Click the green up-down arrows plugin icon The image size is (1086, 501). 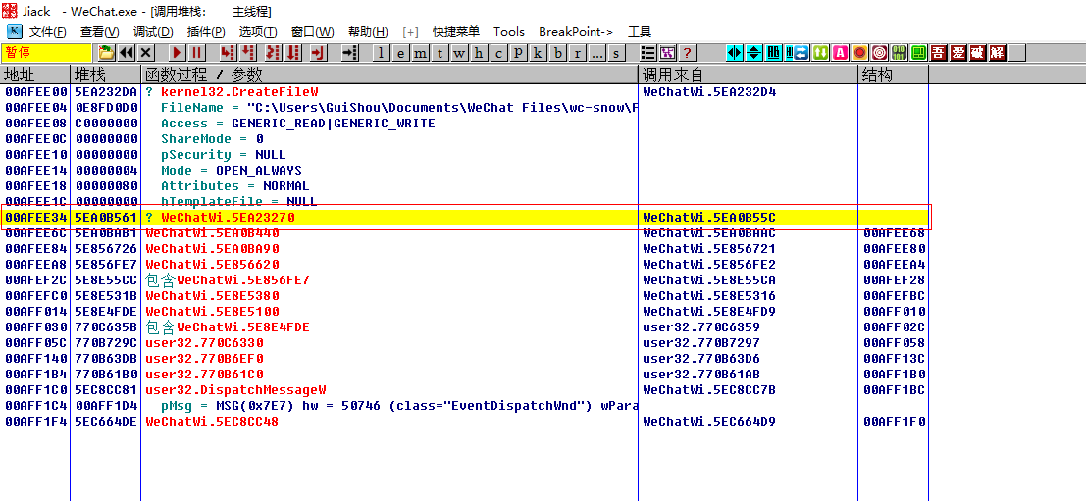pyautogui.click(x=820, y=53)
